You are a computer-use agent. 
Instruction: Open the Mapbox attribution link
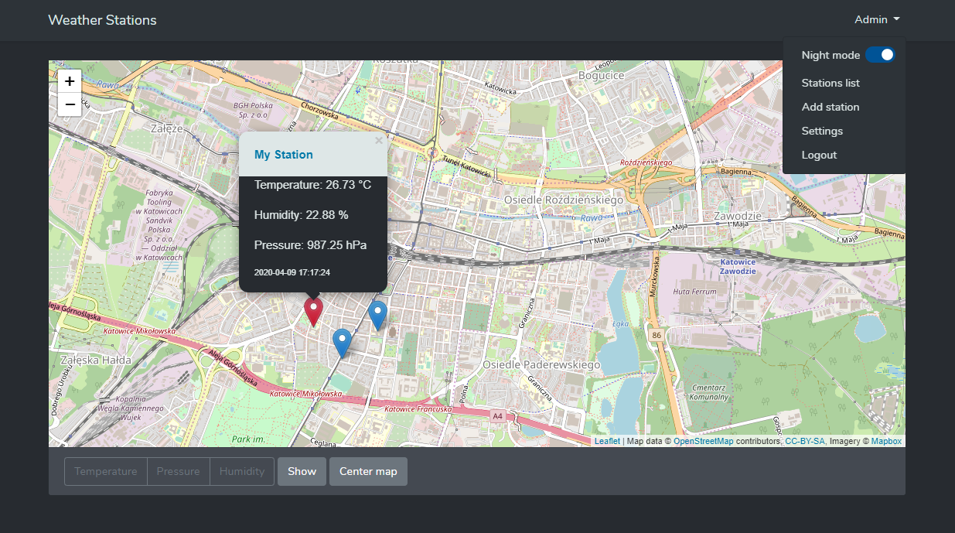(x=886, y=441)
